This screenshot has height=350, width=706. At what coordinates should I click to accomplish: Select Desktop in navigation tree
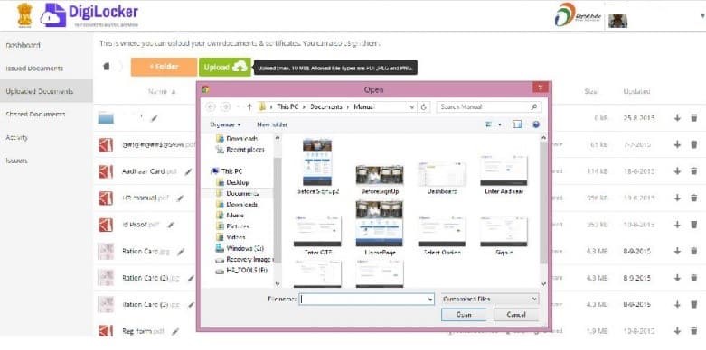[233, 182]
